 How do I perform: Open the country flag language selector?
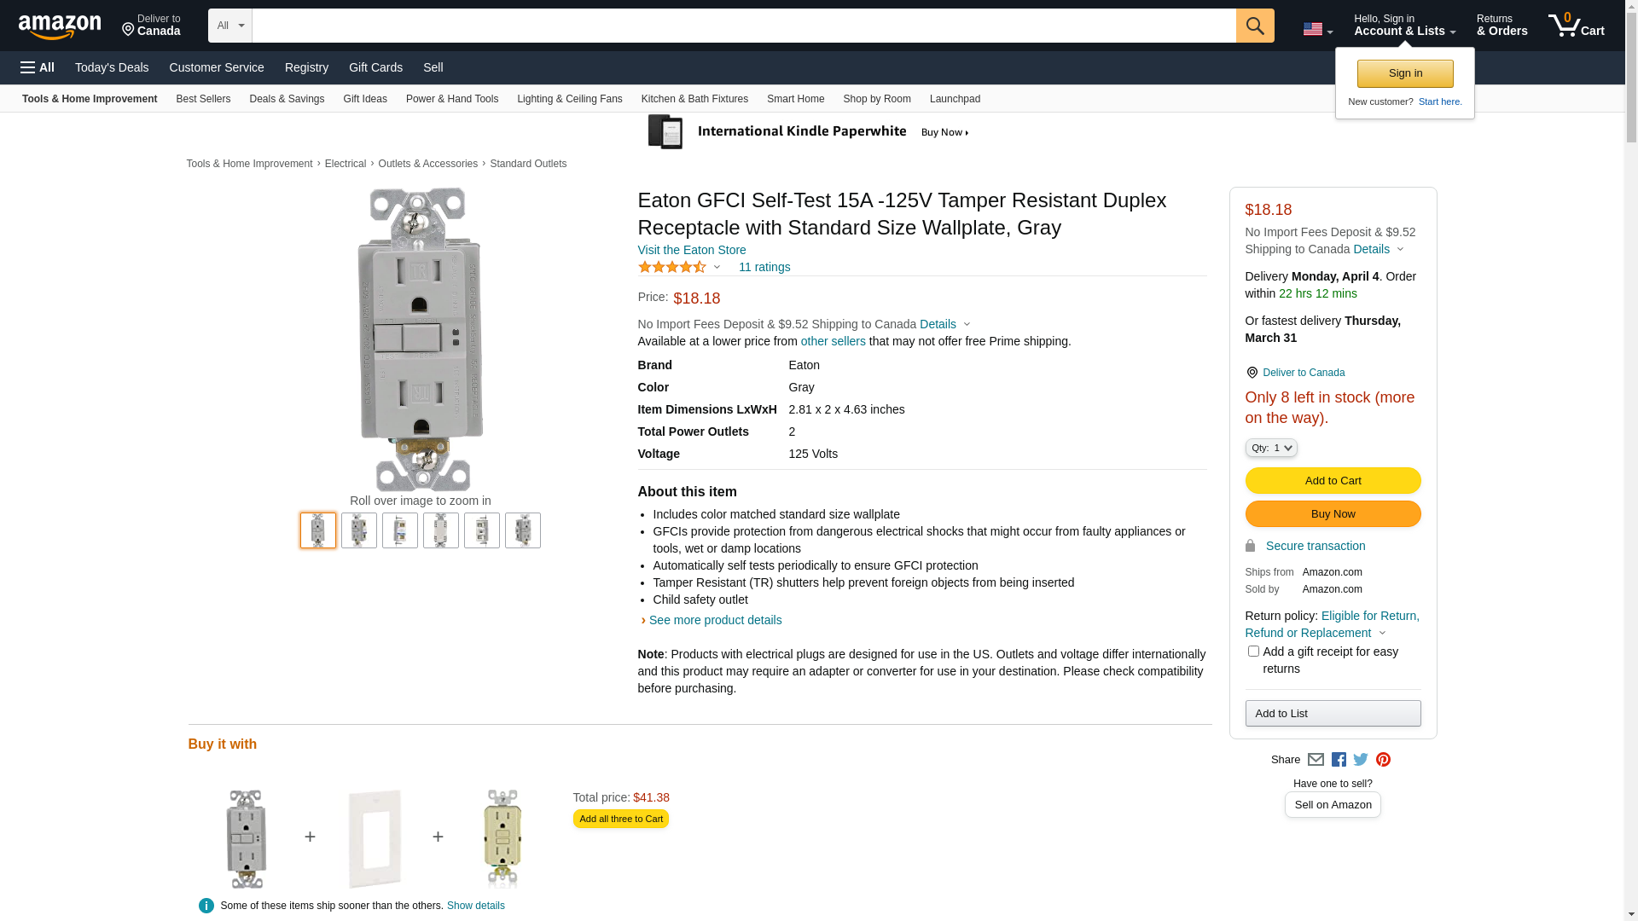pos(1317,29)
